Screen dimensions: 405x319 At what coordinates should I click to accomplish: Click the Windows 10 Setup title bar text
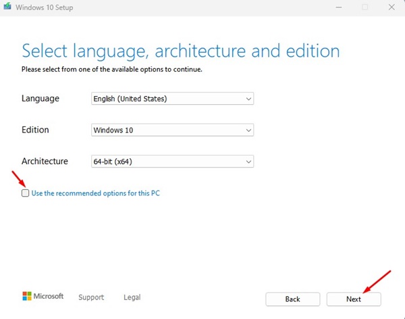click(x=44, y=7)
